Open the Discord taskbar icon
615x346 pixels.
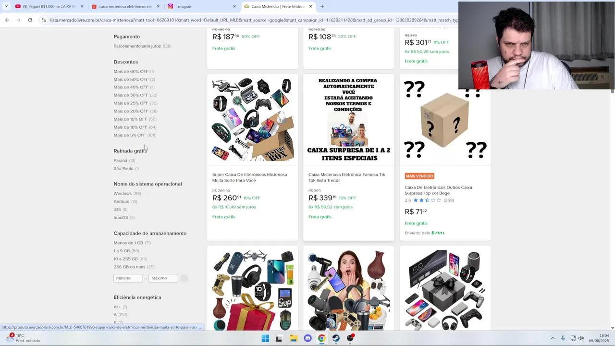(307, 338)
